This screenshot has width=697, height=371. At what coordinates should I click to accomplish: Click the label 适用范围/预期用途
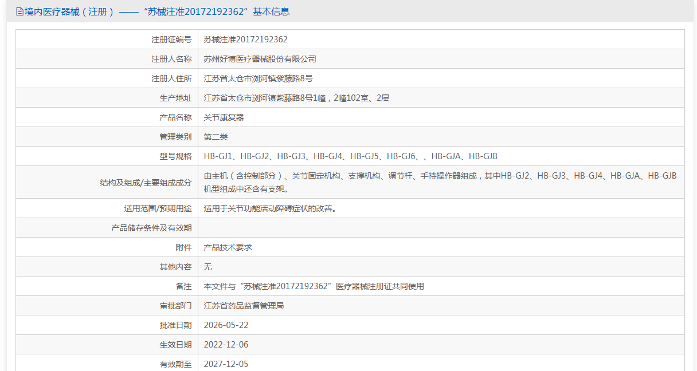pyautogui.click(x=158, y=208)
